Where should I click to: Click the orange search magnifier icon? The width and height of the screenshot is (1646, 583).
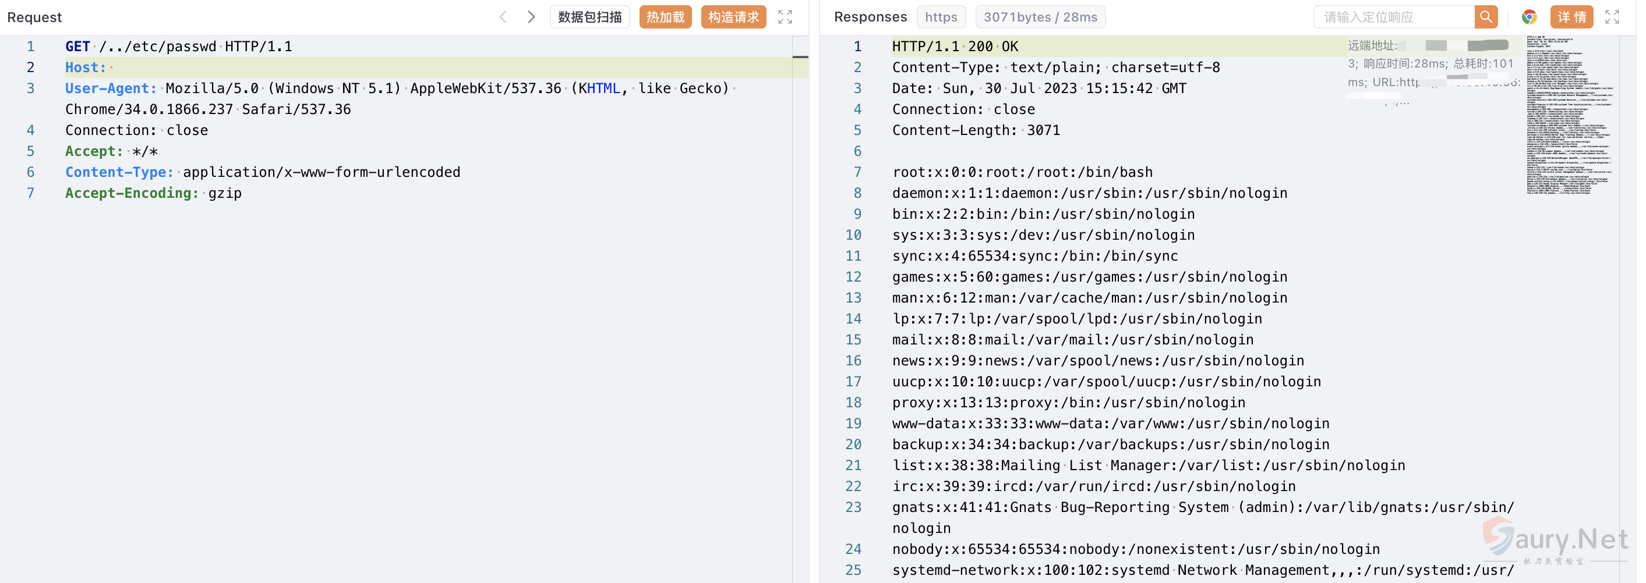pyautogui.click(x=1486, y=17)
